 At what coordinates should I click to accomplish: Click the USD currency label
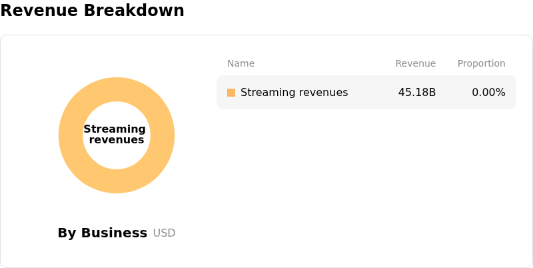pyautogui.click(x=164, y=233)
